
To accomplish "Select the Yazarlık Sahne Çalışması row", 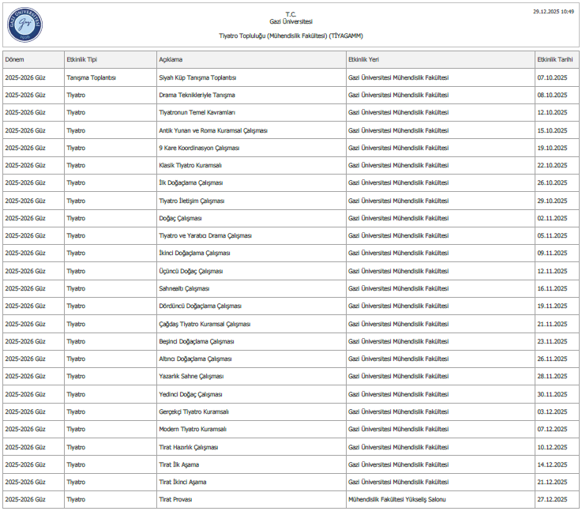I will (x=191, y=377).
